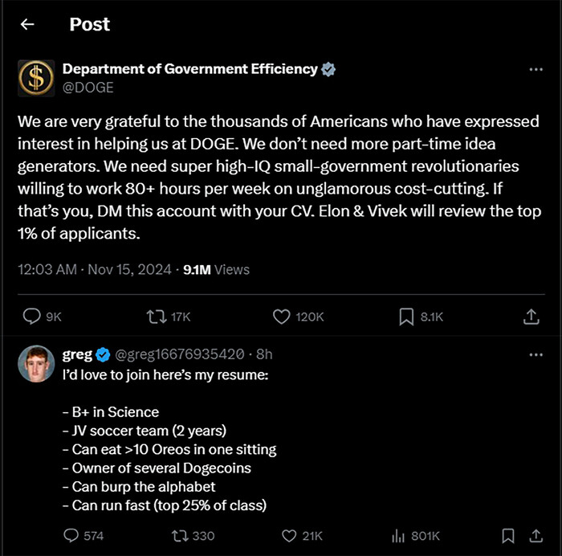The width and height of the screenshot is (562, 556).
Task: View analytics for greg's reply
Action: click(397, 535)
